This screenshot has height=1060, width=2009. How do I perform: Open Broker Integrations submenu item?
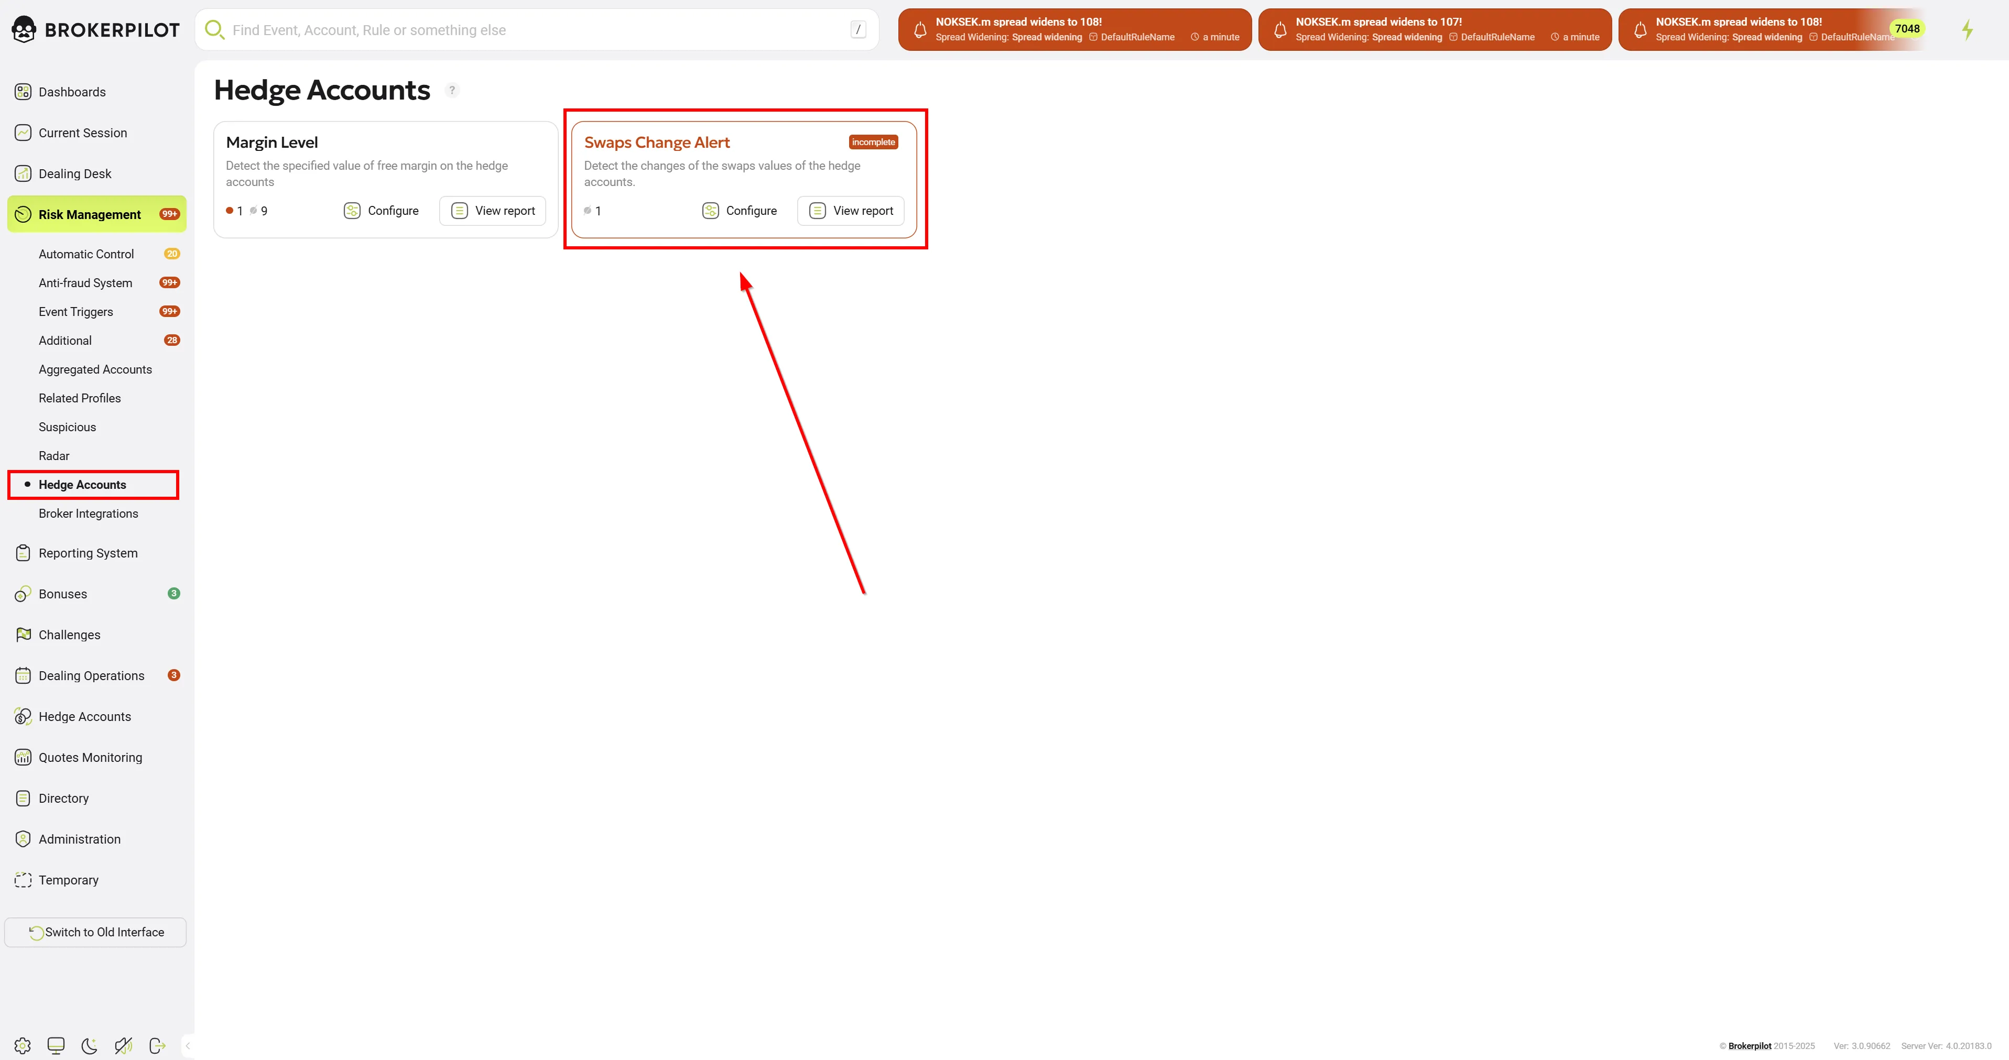point(88,513)
